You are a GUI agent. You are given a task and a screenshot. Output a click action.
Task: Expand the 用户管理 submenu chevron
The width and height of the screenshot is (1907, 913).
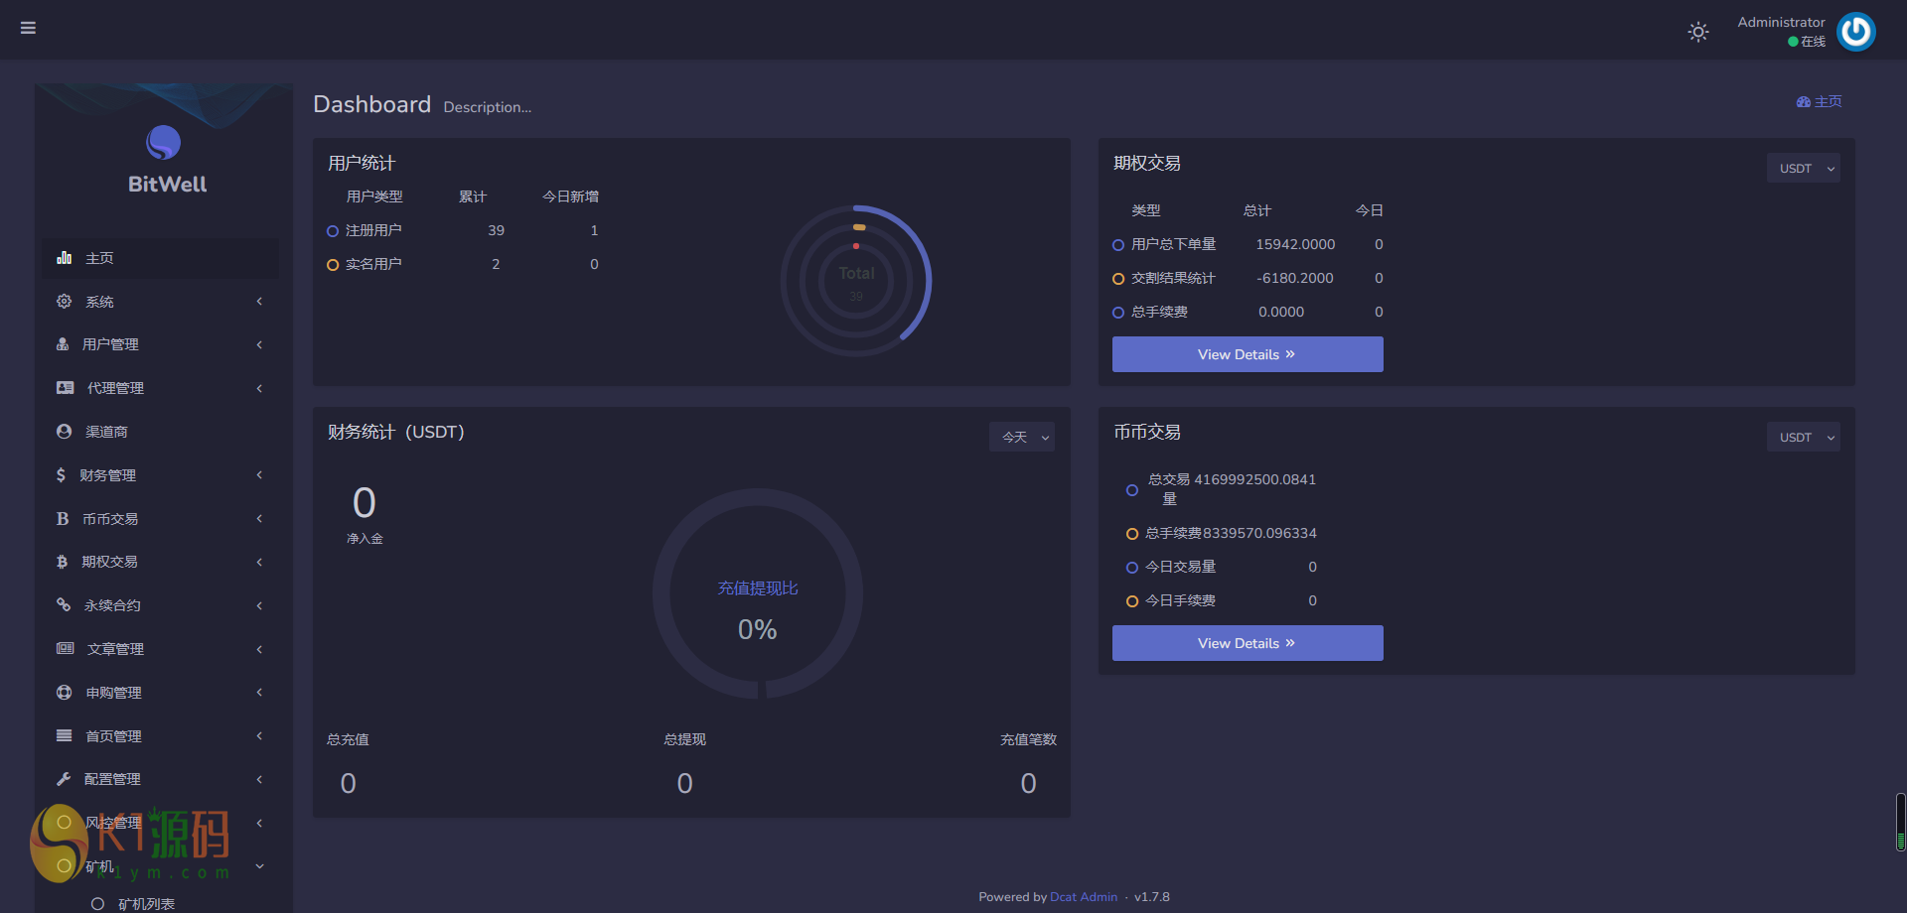pos(259,344)
